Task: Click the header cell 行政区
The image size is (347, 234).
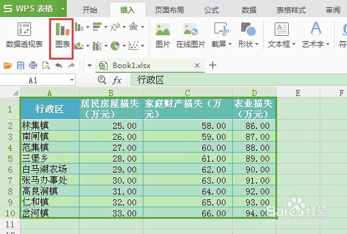Action: click(50, 109)
